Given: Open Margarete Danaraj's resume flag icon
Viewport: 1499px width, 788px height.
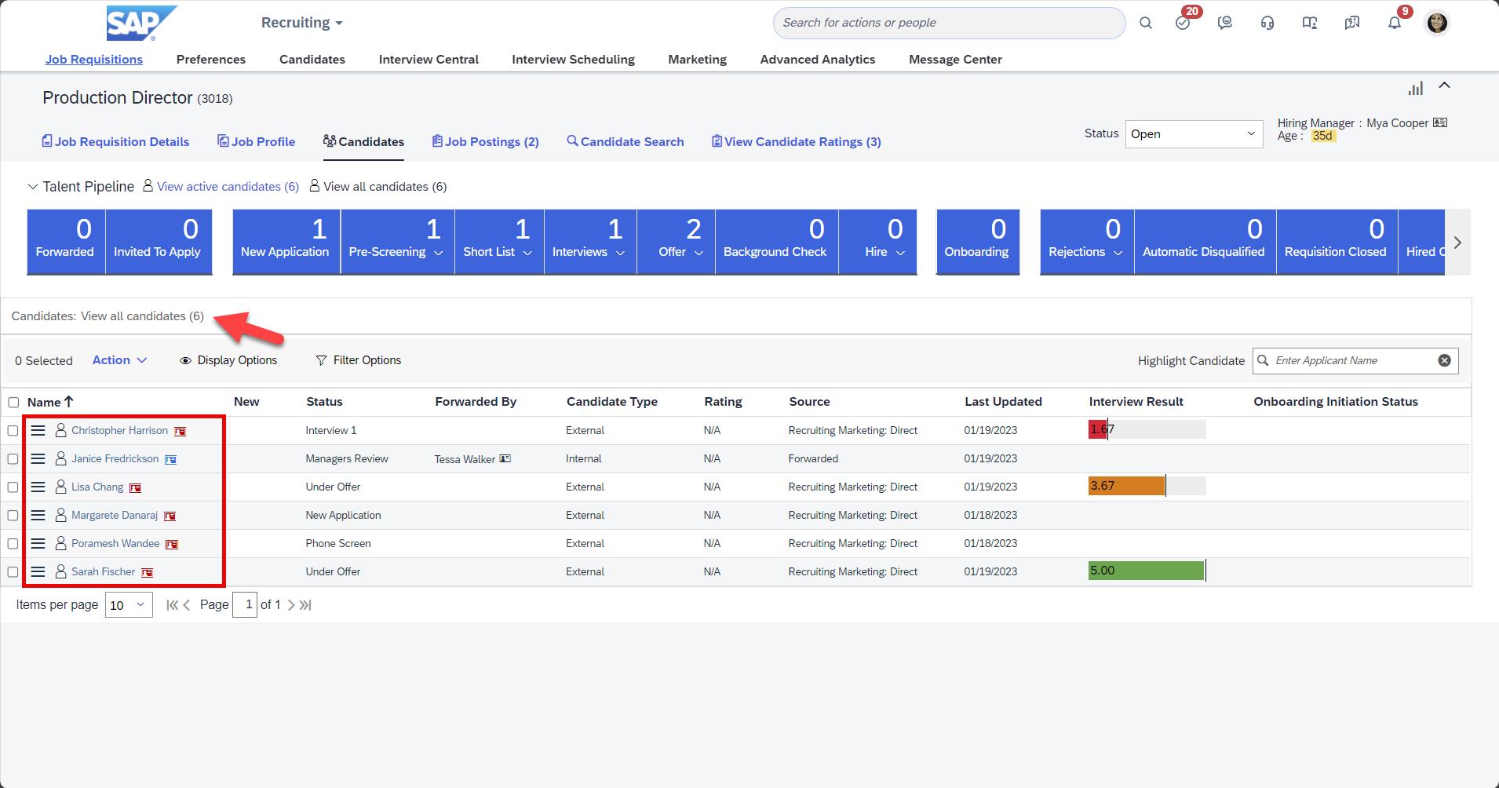Looking at the screenshot, I should 170,516.
